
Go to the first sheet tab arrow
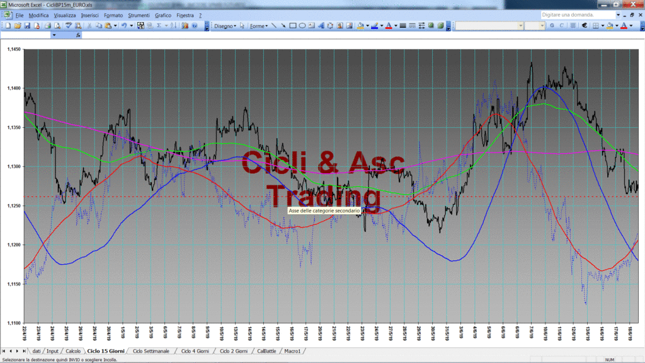(3, 351)
